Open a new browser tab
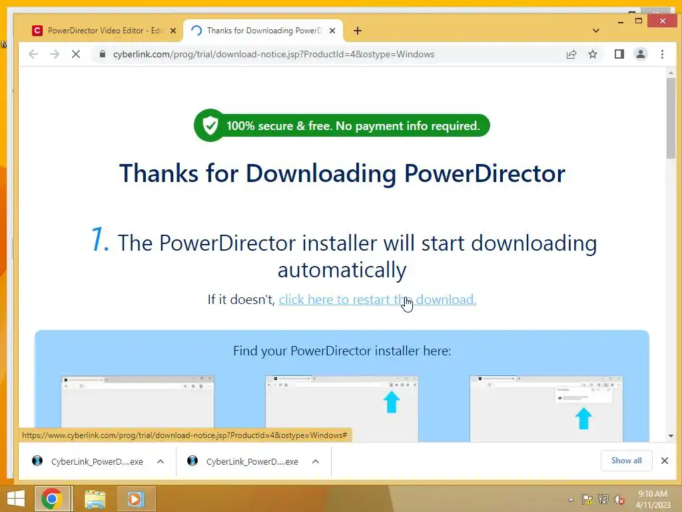This screenshot has height=512, width=682. (x=358, y=31)
